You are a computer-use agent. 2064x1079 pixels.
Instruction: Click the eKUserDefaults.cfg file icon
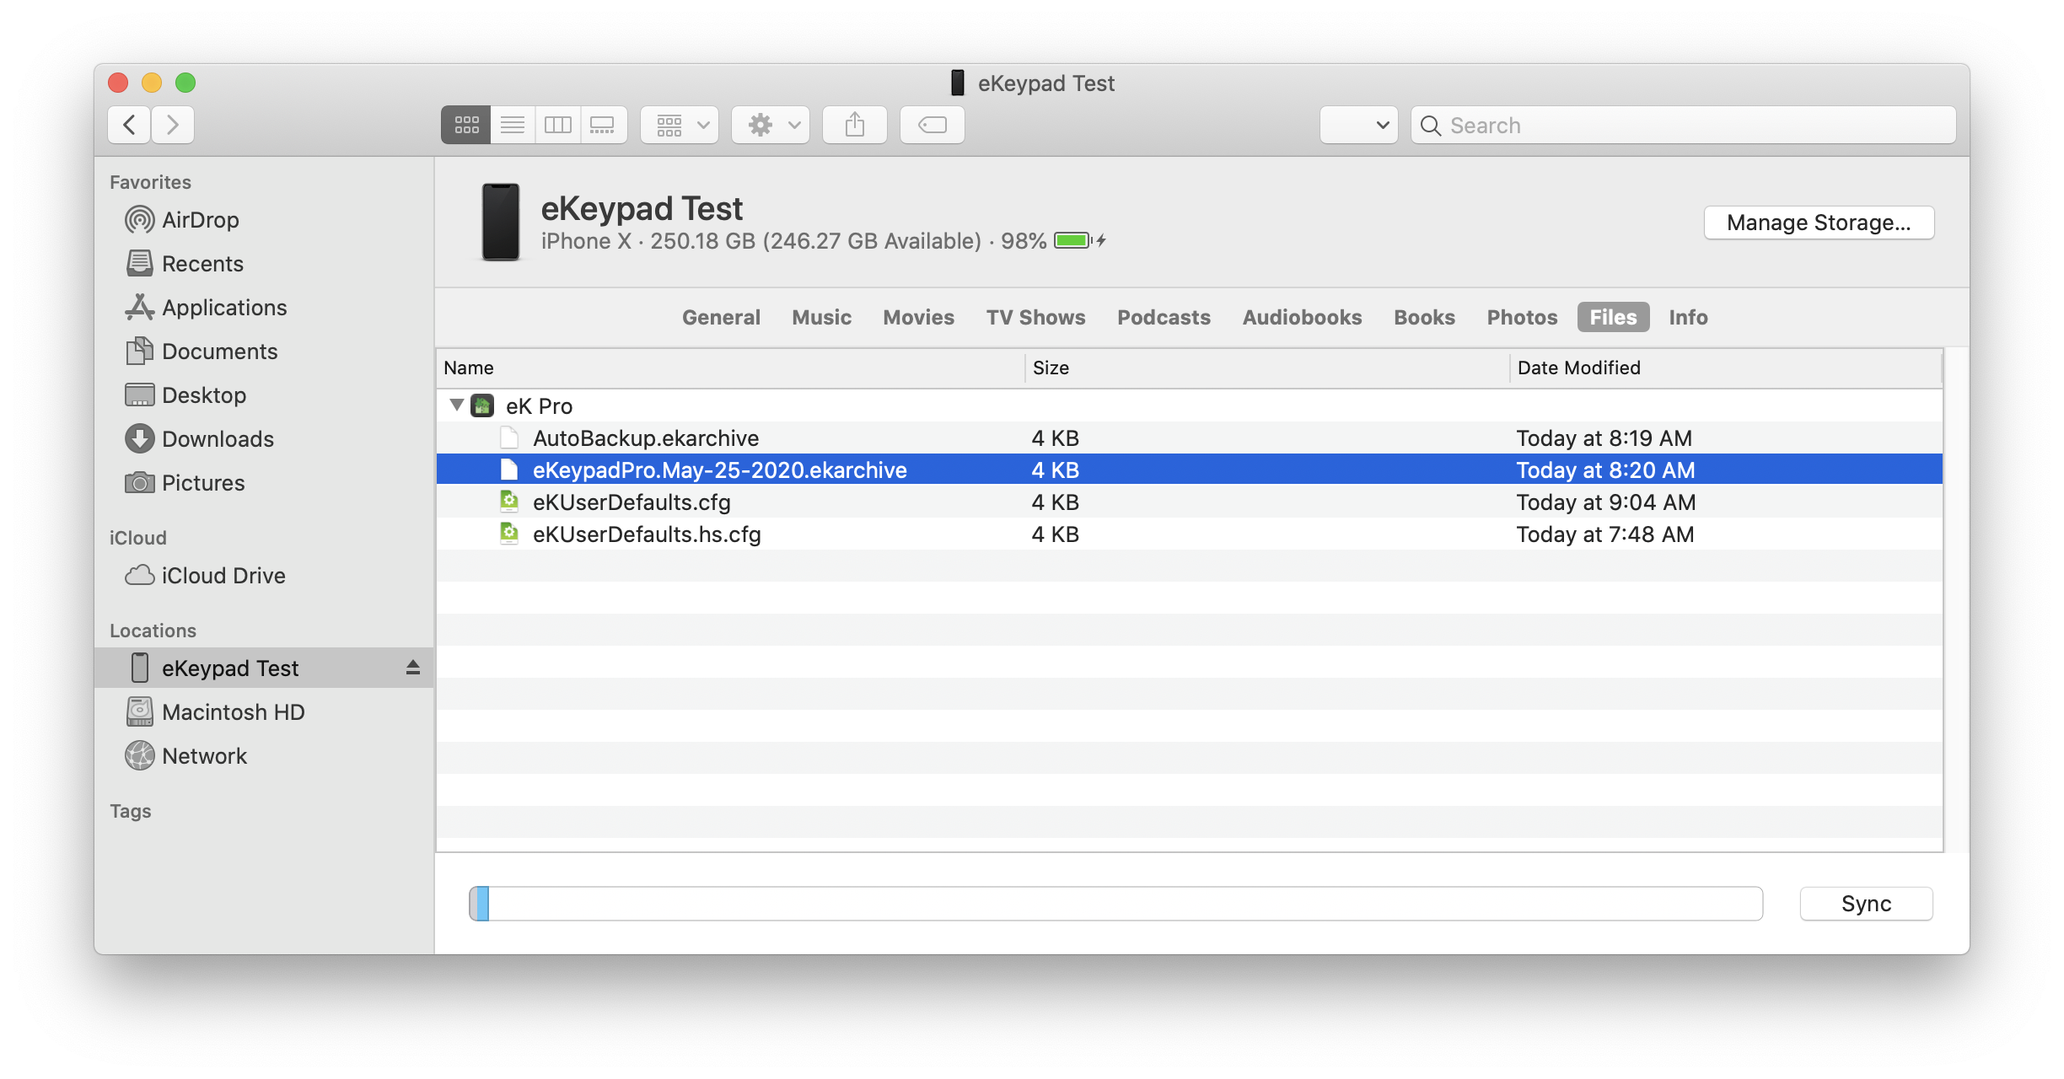click(509, 502)
